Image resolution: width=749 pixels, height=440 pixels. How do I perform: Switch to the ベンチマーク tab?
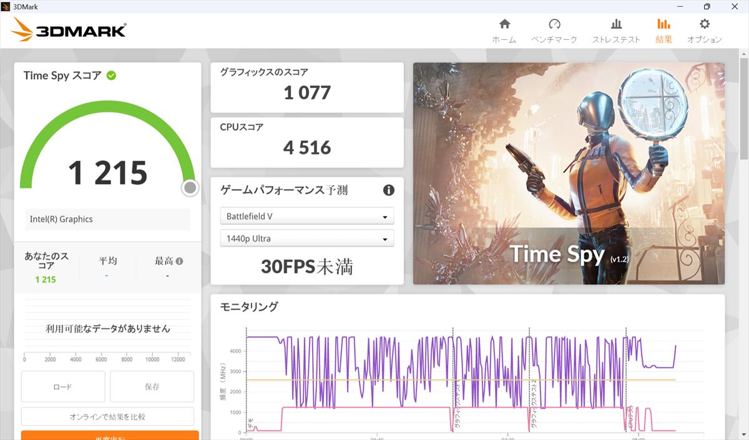(x=554, y=31)
